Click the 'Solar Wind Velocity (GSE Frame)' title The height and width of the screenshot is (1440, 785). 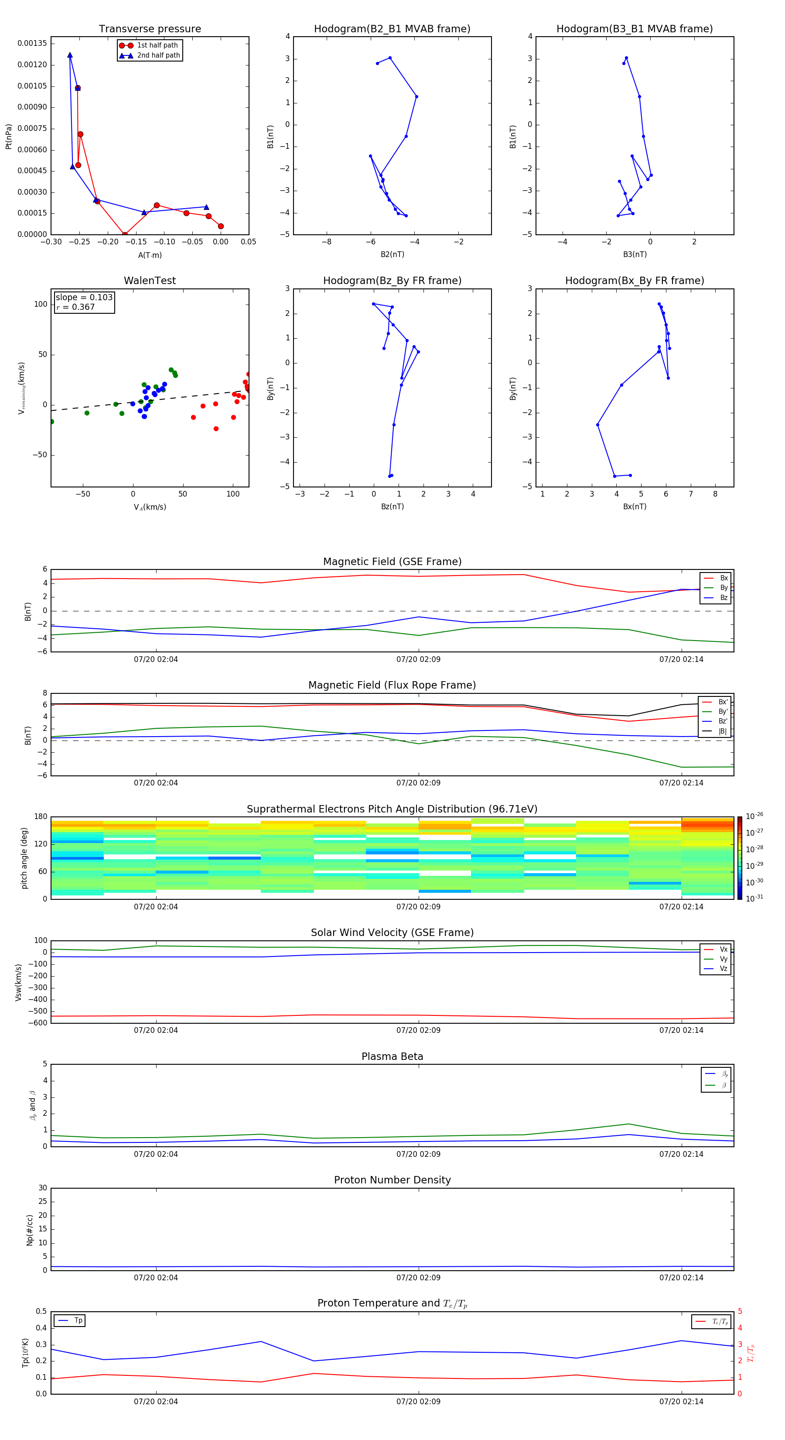coord(392,933)
